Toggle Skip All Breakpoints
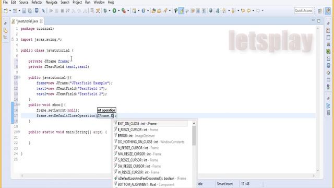The image size is (334, 188). (x=43, y=10)
